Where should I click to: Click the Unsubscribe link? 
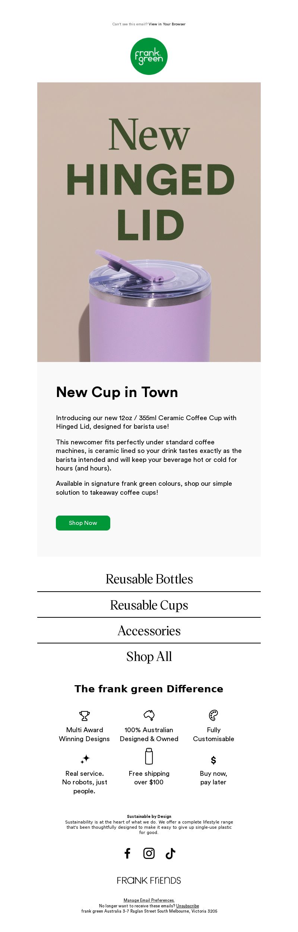click(187, 906)
